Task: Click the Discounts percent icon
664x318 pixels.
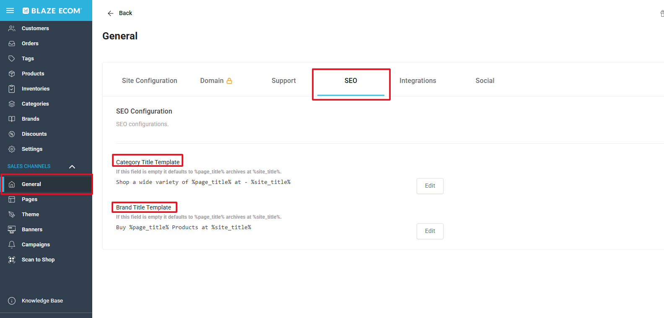Action: 12,134
